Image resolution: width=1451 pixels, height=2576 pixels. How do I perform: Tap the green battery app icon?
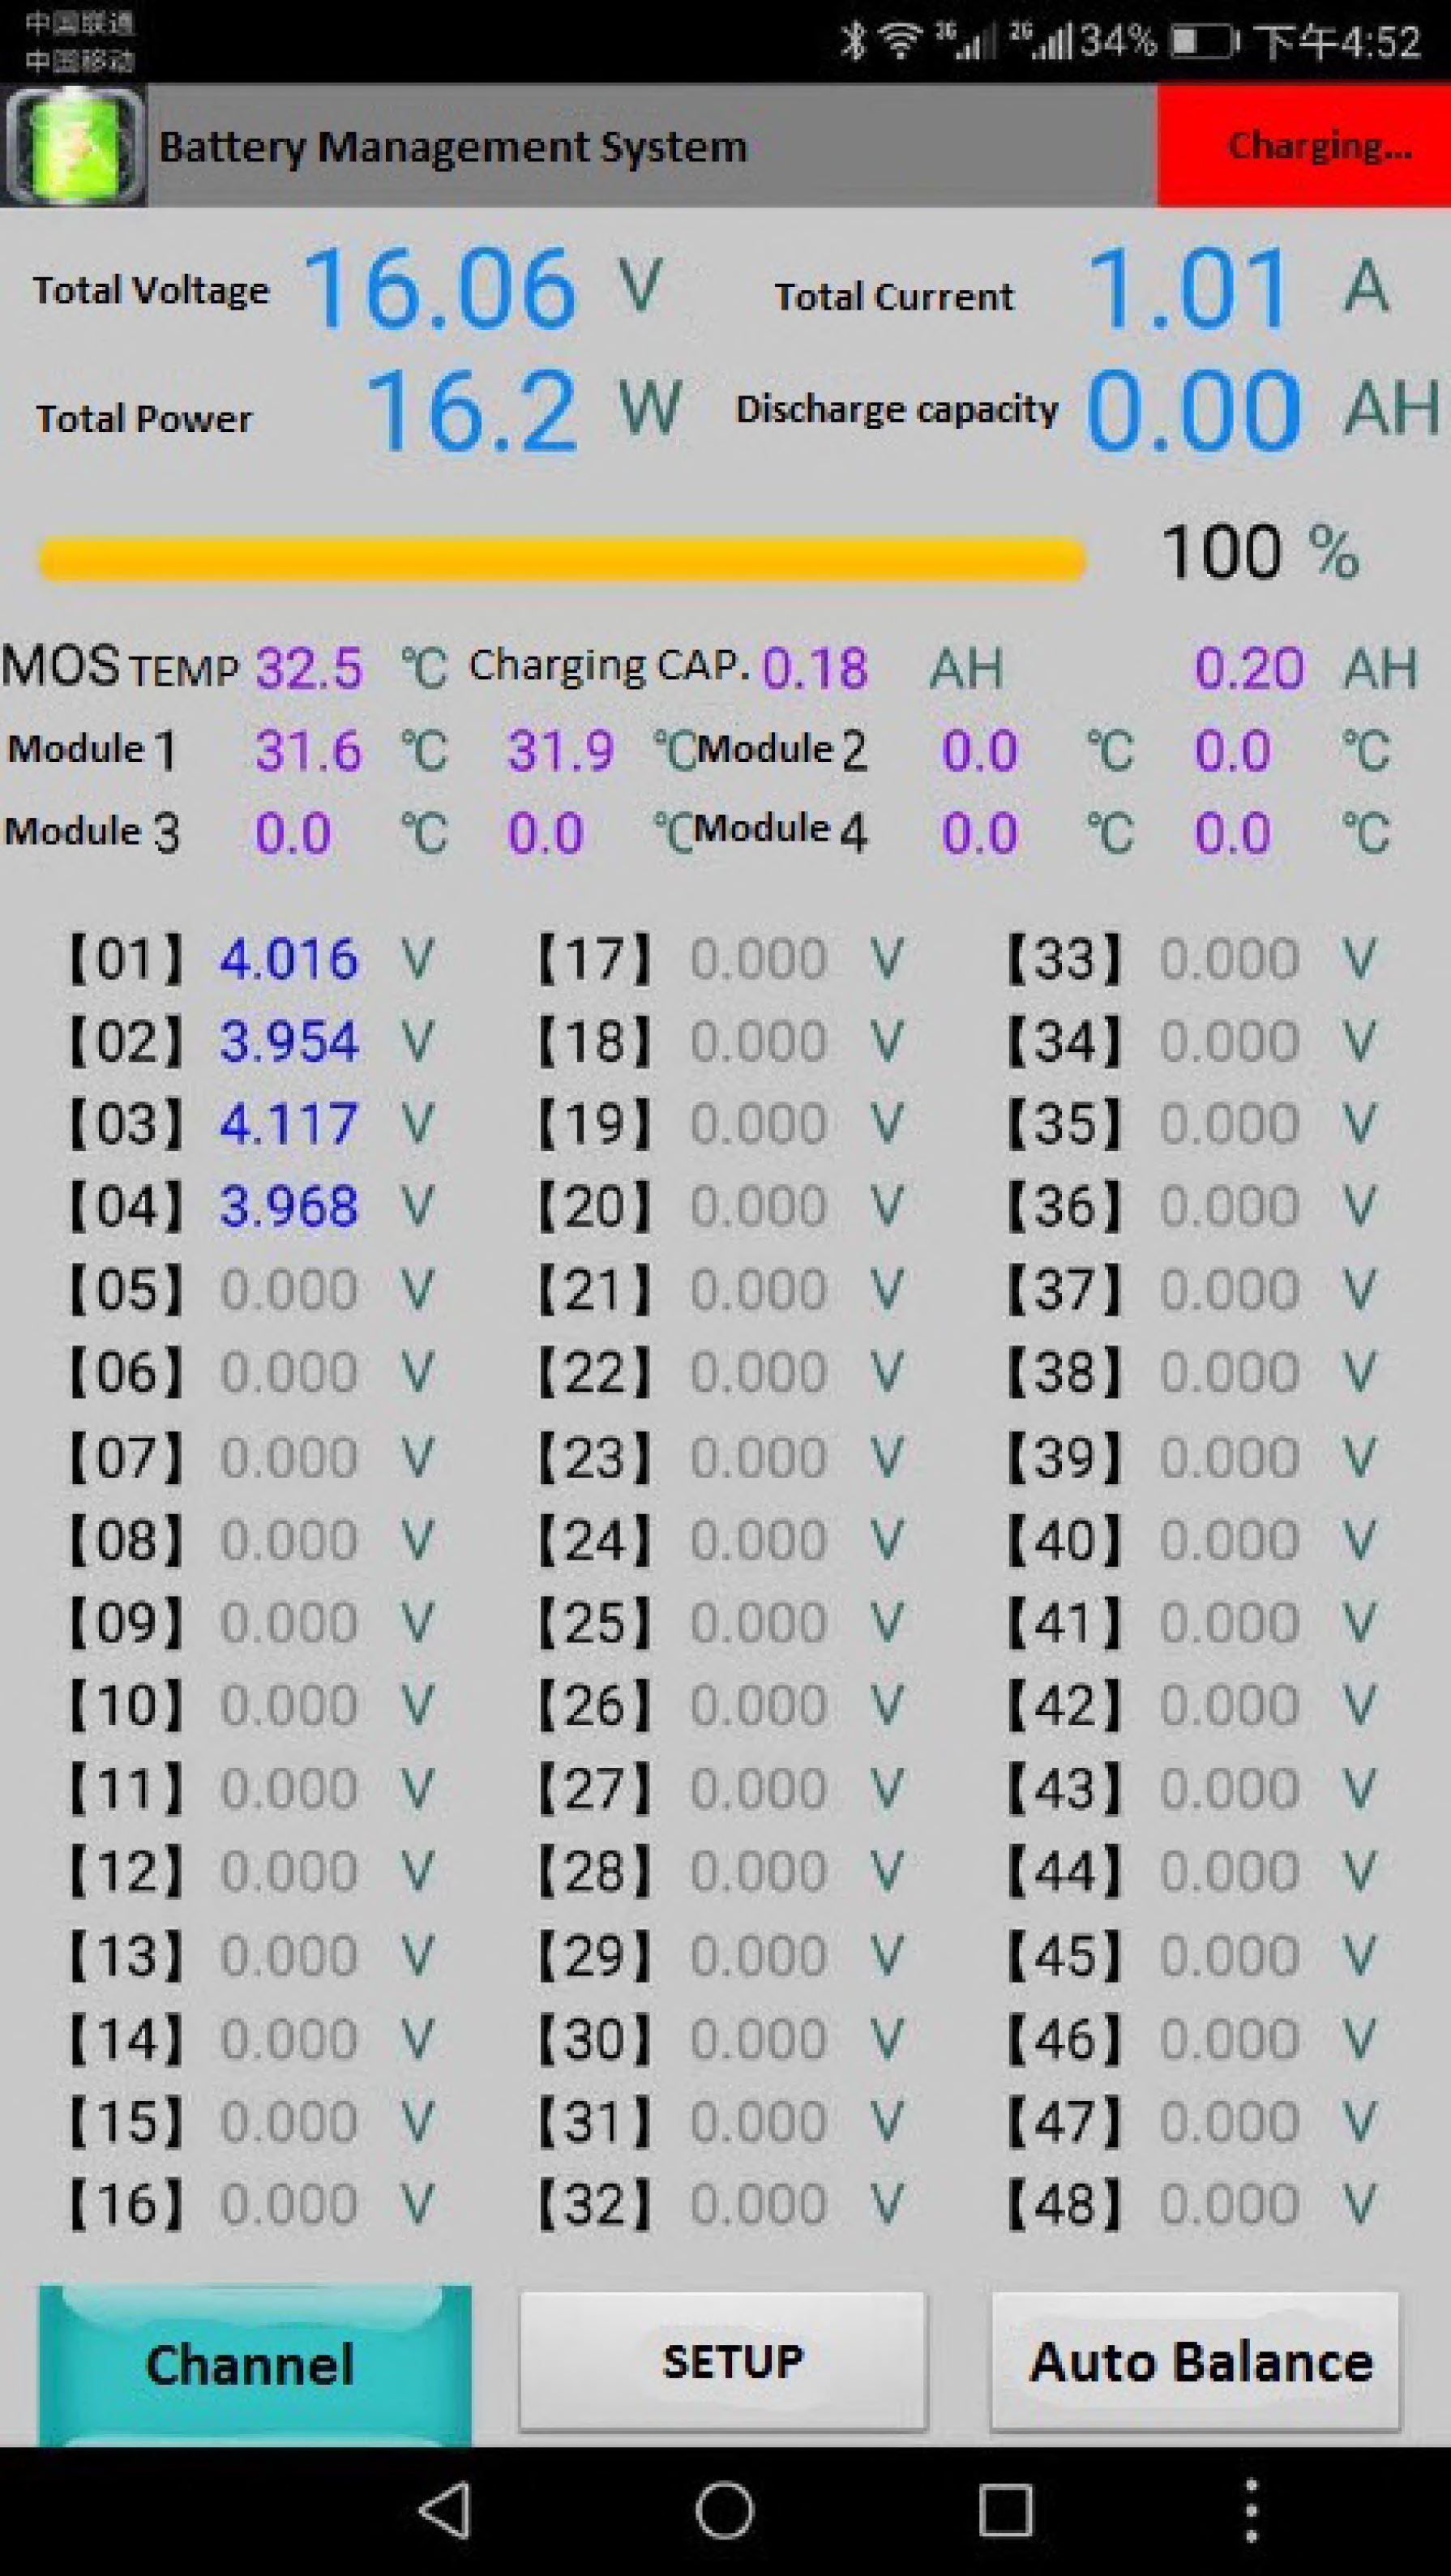tap(74, 146)
